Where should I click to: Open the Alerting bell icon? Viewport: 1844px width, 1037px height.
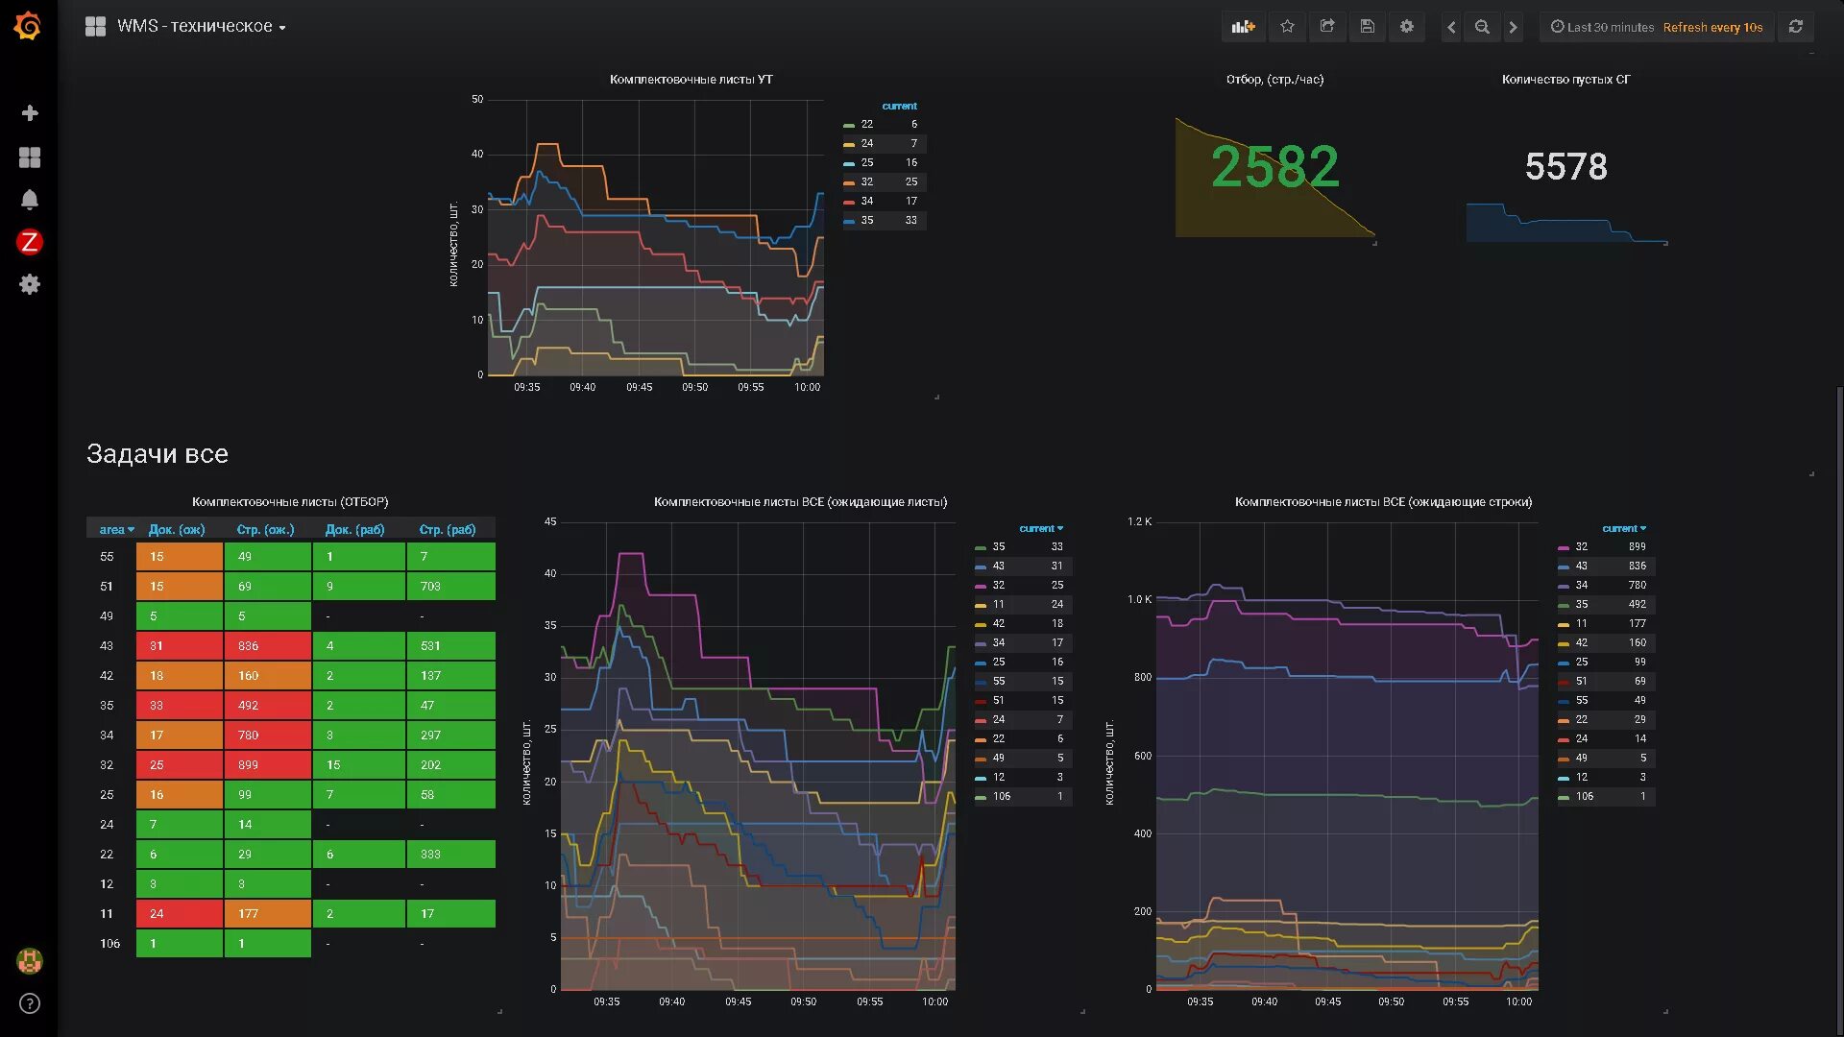click(x=30, y=200)
